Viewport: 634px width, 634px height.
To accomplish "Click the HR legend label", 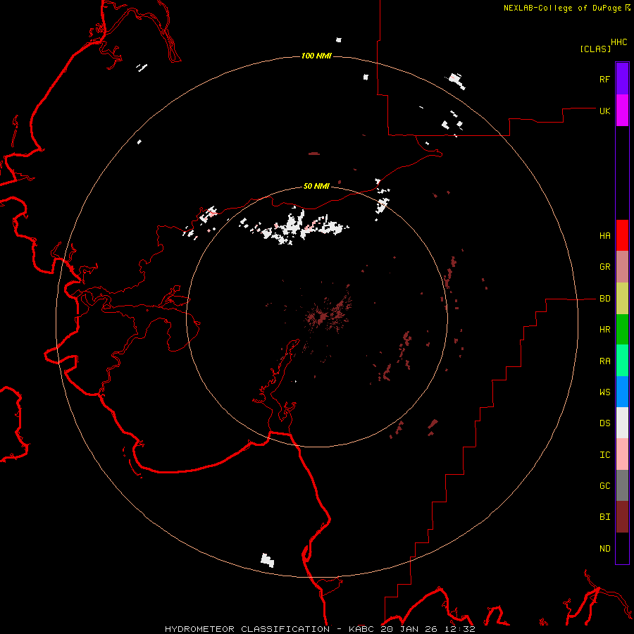I will tap(604, 330).
